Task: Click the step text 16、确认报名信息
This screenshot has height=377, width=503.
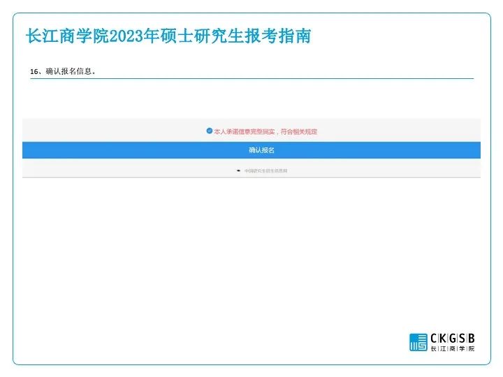Action: (63, 71)
